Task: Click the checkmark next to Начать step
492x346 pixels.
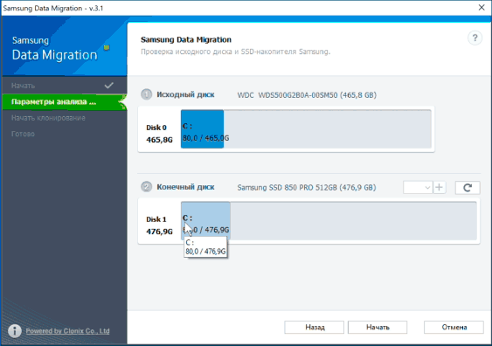Action: [109, 86]
